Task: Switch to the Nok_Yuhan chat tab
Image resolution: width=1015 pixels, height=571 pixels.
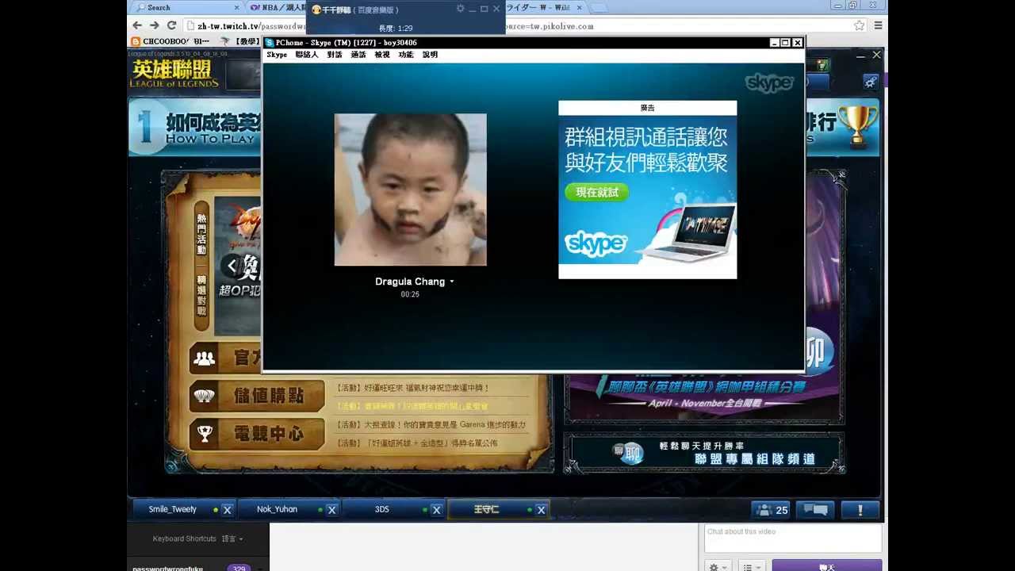Action: point(278,509)
